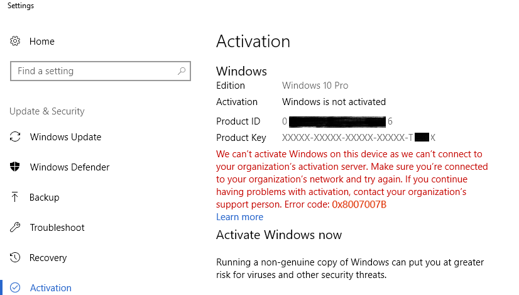Select the Troubleshoot label in the sidebar
The width and height of the screenshot is (519, 295).
coord(57,228)
